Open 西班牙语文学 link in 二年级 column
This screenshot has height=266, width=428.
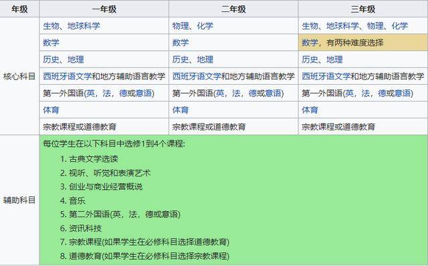point(197,76)
